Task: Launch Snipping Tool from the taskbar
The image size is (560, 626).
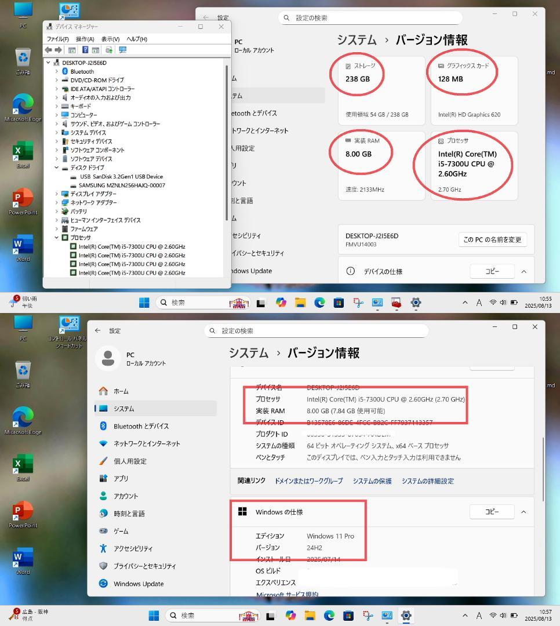Action: tap(368, 616)
